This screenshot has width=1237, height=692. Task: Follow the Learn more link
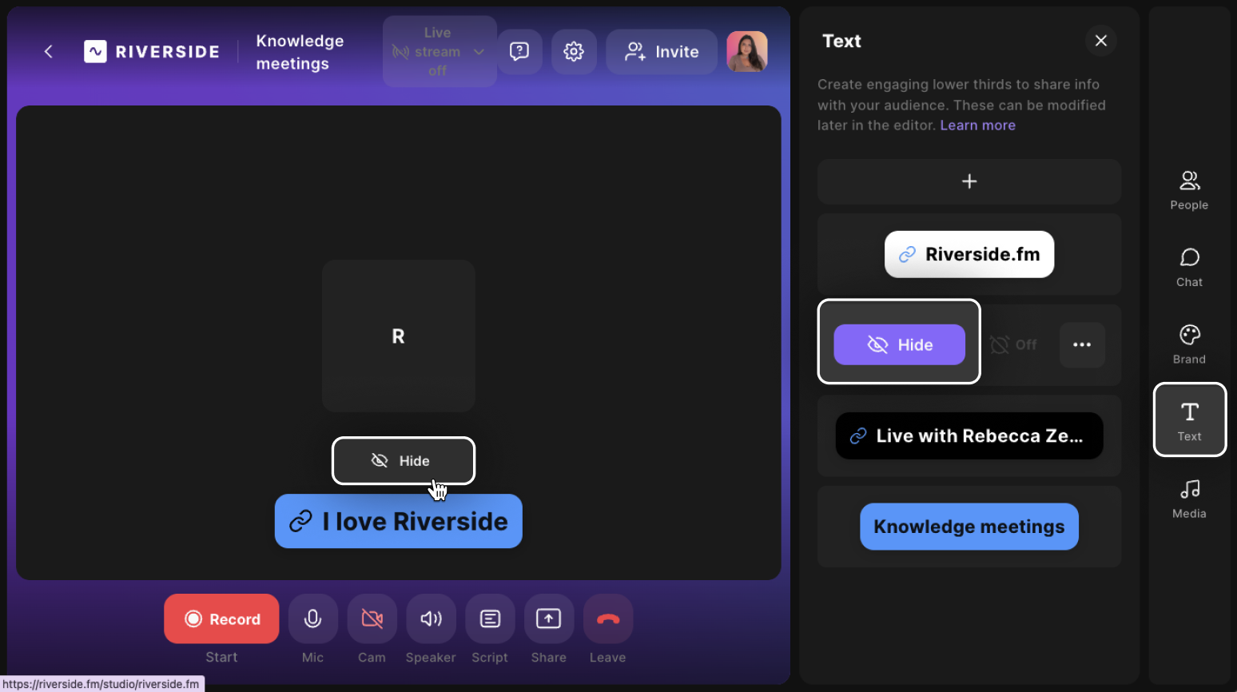pos(977,125)
